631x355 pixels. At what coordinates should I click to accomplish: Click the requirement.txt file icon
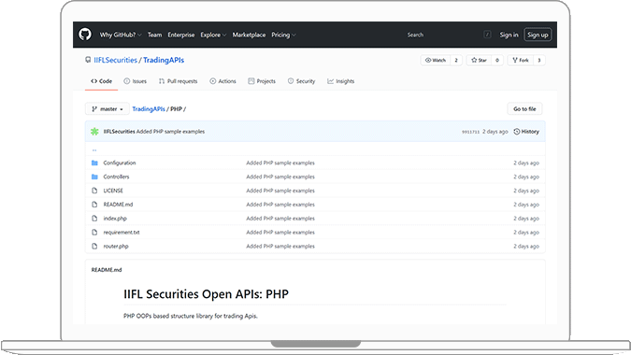[94, 233]
